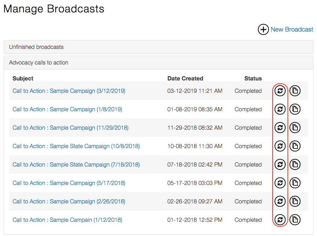Open Call to Action Sample Campain (1/12/2018)
This screenshot has width=317, height=236.
(x=67, y=220)
